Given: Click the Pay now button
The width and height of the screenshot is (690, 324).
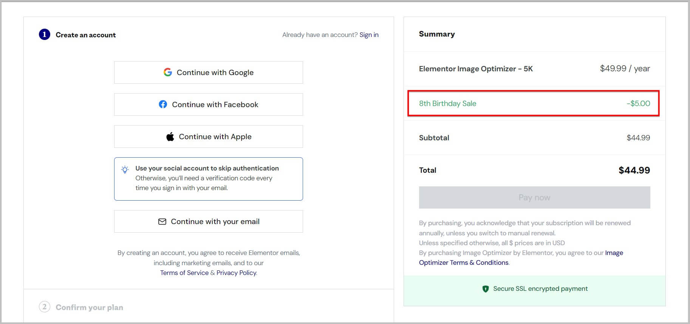Looking at the screenshot, I should (x=534, y=197).
